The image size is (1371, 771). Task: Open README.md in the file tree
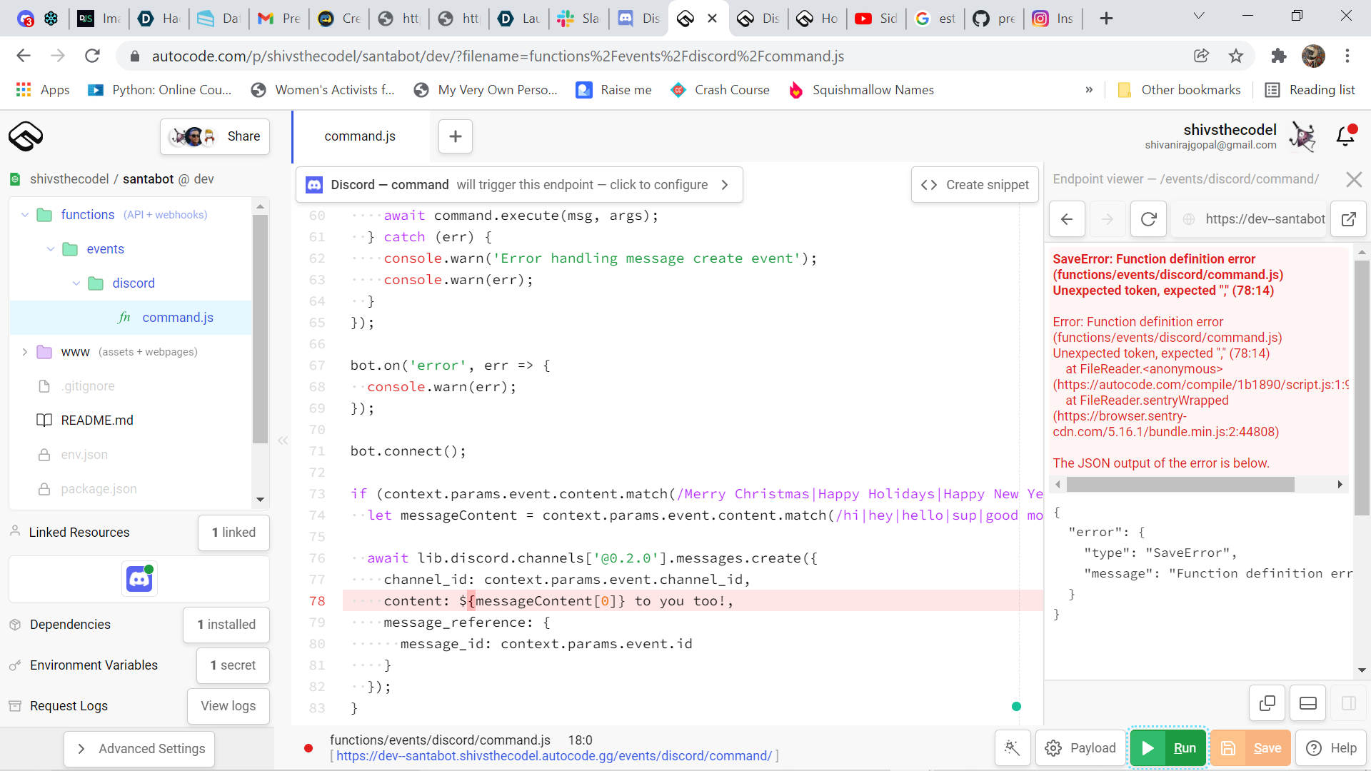97,420
